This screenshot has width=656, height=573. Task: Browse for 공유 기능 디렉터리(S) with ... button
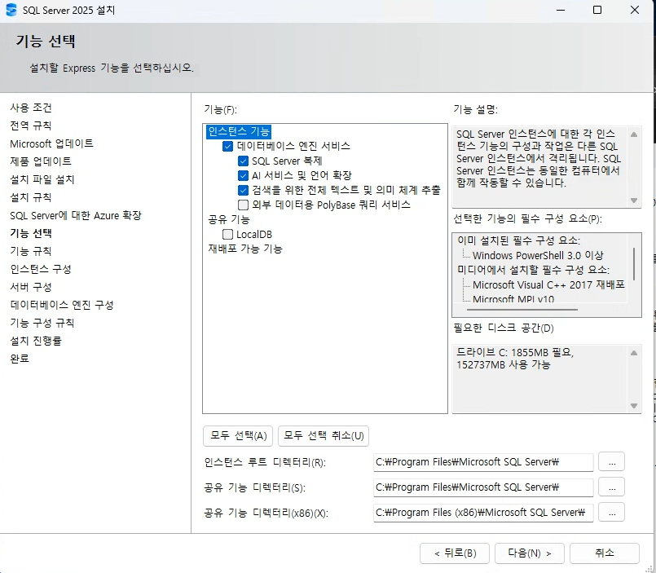(612, 487)
